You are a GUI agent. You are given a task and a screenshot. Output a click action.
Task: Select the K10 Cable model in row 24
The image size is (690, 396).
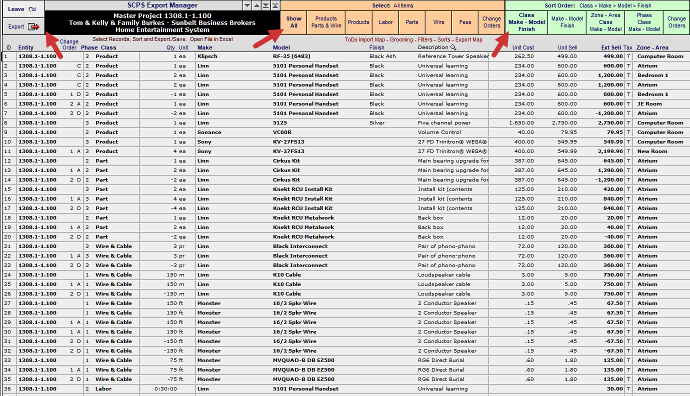tap(287, 275)
